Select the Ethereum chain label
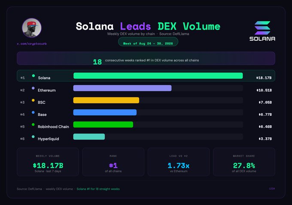The image size is (292, 205). [x=47, y=90]
